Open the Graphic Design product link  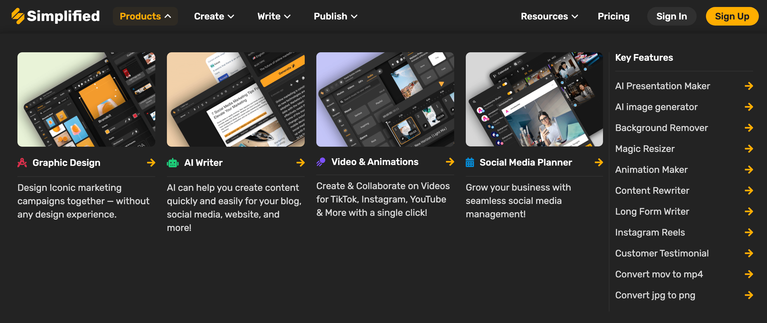[66, 163]
